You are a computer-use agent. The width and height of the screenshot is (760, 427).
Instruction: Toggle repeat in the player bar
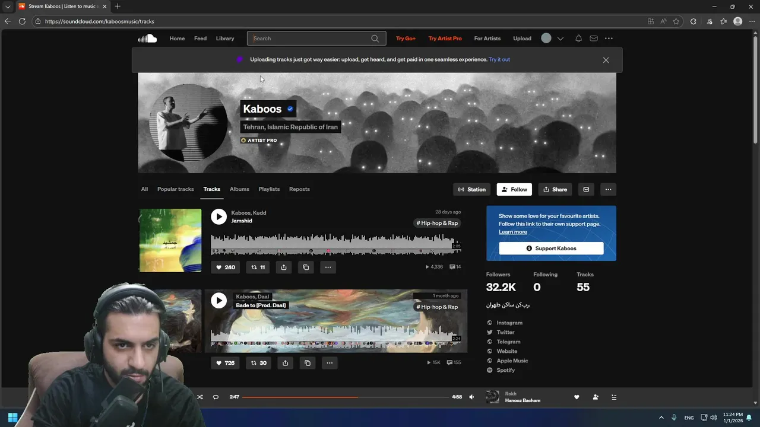[x=216, y=397]
